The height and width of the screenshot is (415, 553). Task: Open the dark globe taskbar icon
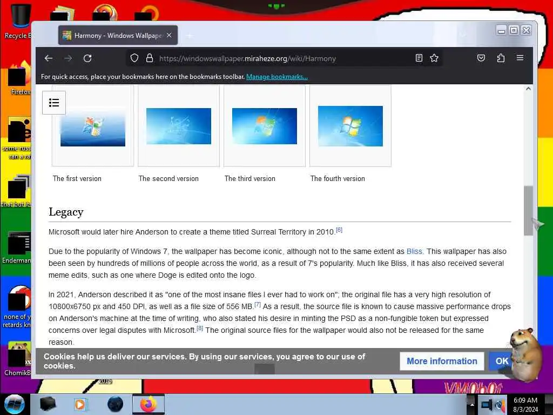pyautogui.click(x=115, y=404)
